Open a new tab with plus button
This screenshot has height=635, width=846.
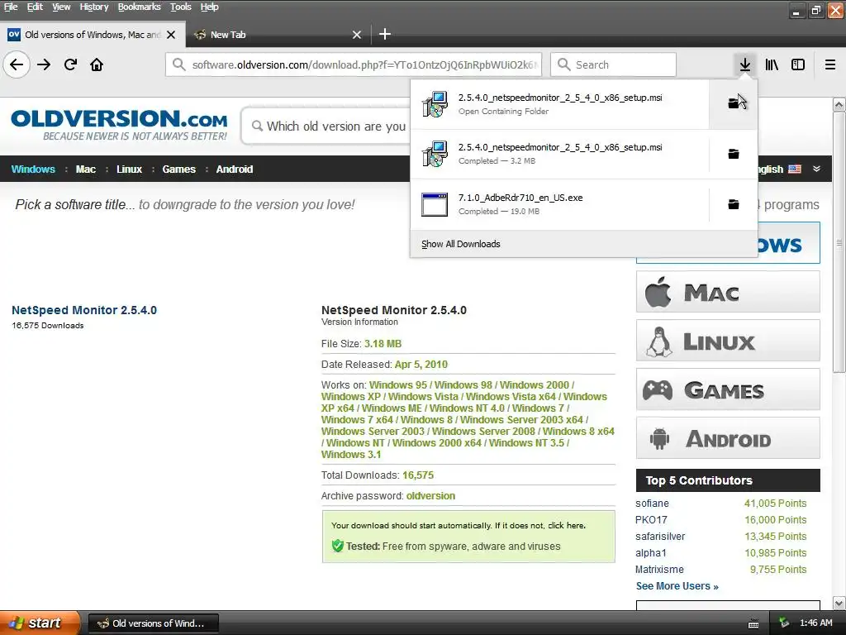pyautogui.click(x=385, y=35)
